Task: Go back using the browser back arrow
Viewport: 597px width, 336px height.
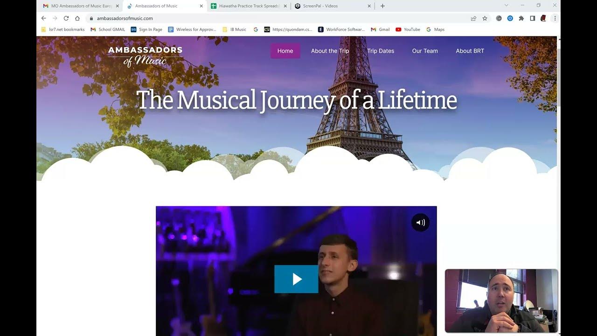Action: (x=43, y=18)
